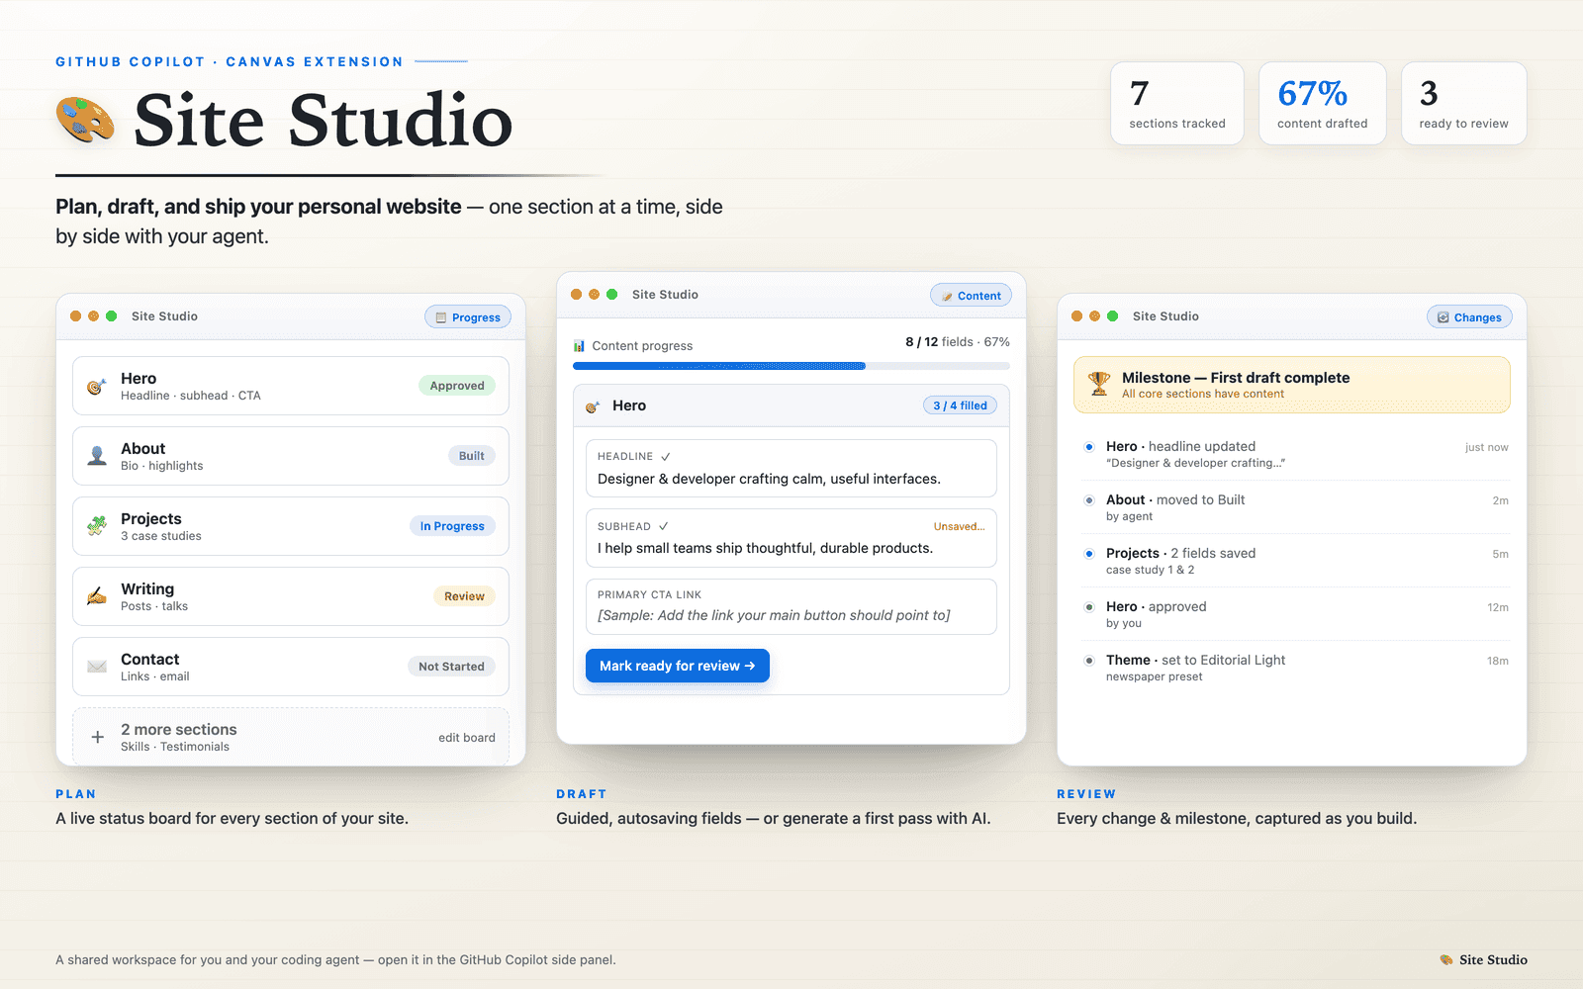
Task: Open the Progress tab badge
Action: (468, 317)
